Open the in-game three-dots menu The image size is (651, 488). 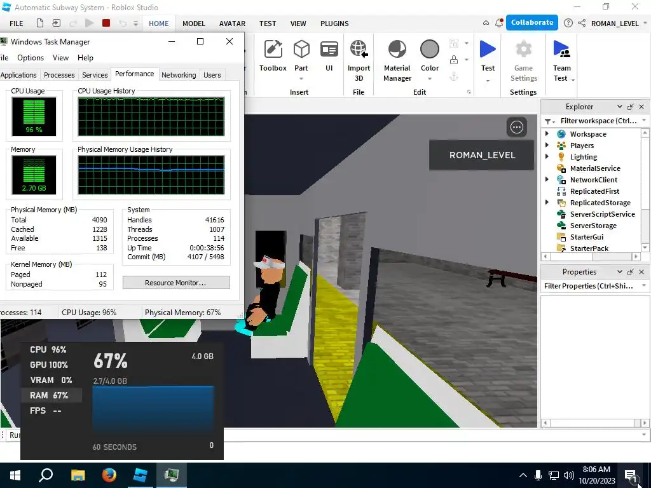pyautogui.click(x=517, y=127)
